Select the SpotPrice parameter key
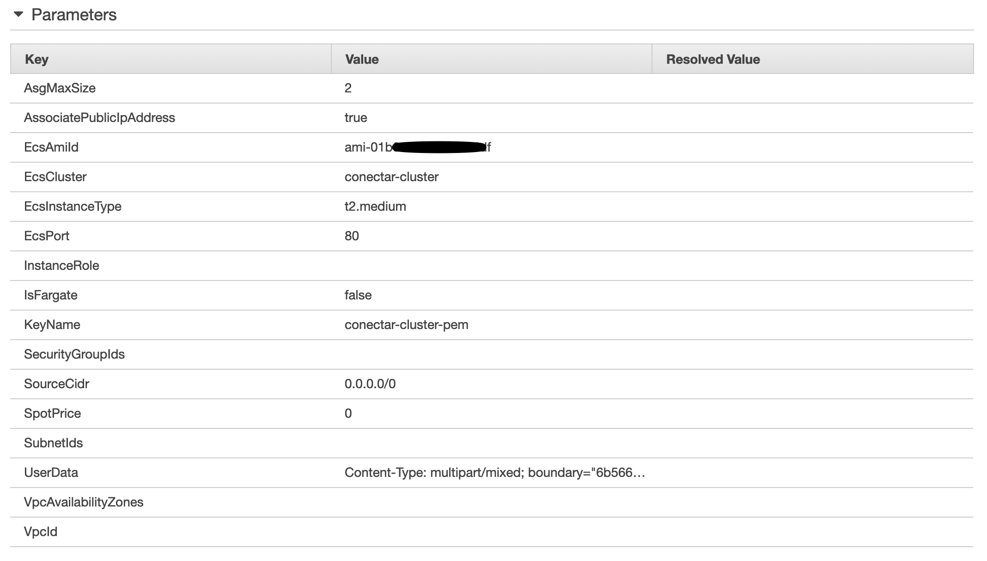The height and width of the screenshot is (561, 987). pos(52,413)
